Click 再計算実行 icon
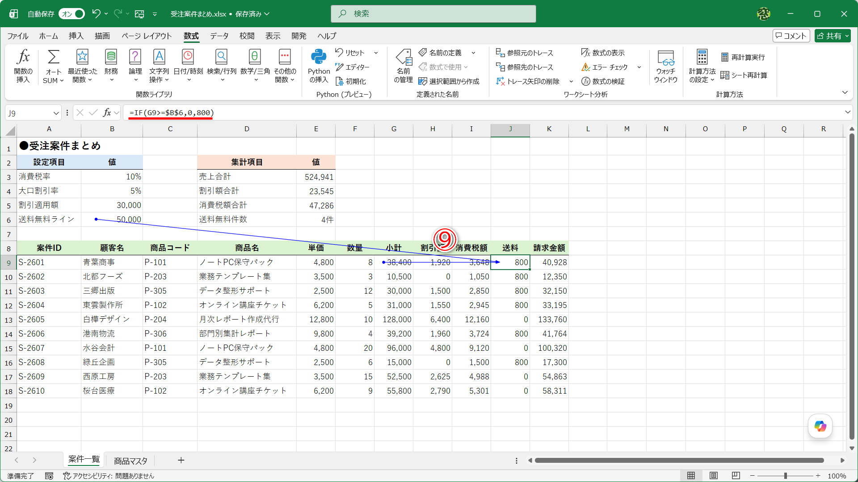 pyautogui.click(x=725, y=57)
